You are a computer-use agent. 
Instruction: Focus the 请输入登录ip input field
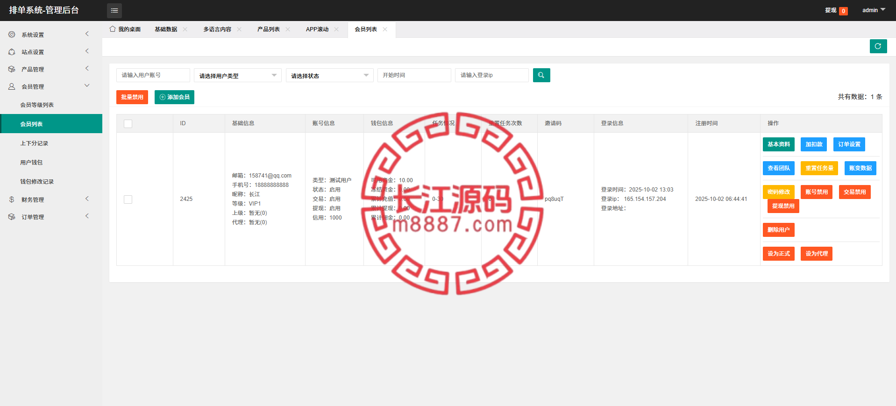[x=492, y=75]
